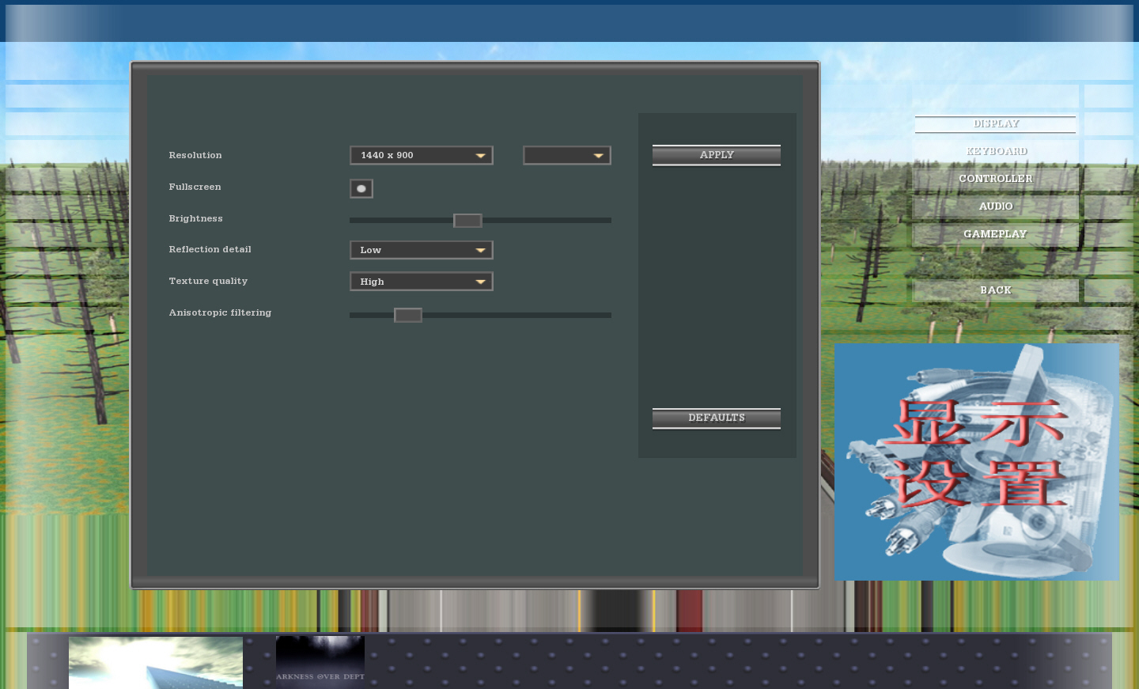The height and width of the screenshot is (689, 1139).
Task: Reset settings with the Defaults button
Action: (716, 418)
